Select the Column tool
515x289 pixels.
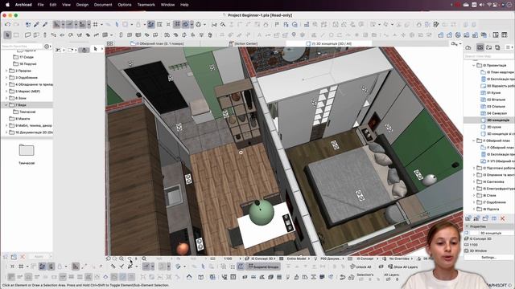click(45, 35)
